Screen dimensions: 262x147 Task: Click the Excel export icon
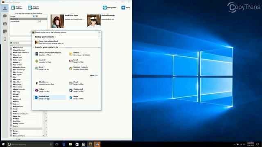click(36, 68)
